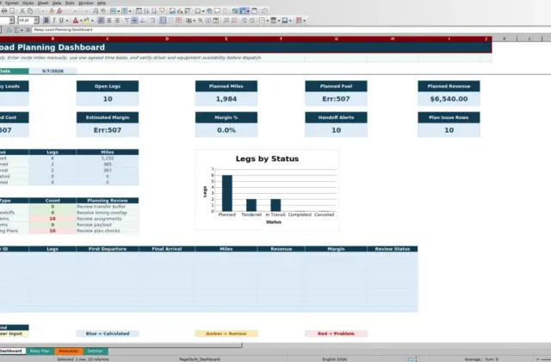
Task: Click the Insert Special Character omega icon
Action: pos(198,11)
